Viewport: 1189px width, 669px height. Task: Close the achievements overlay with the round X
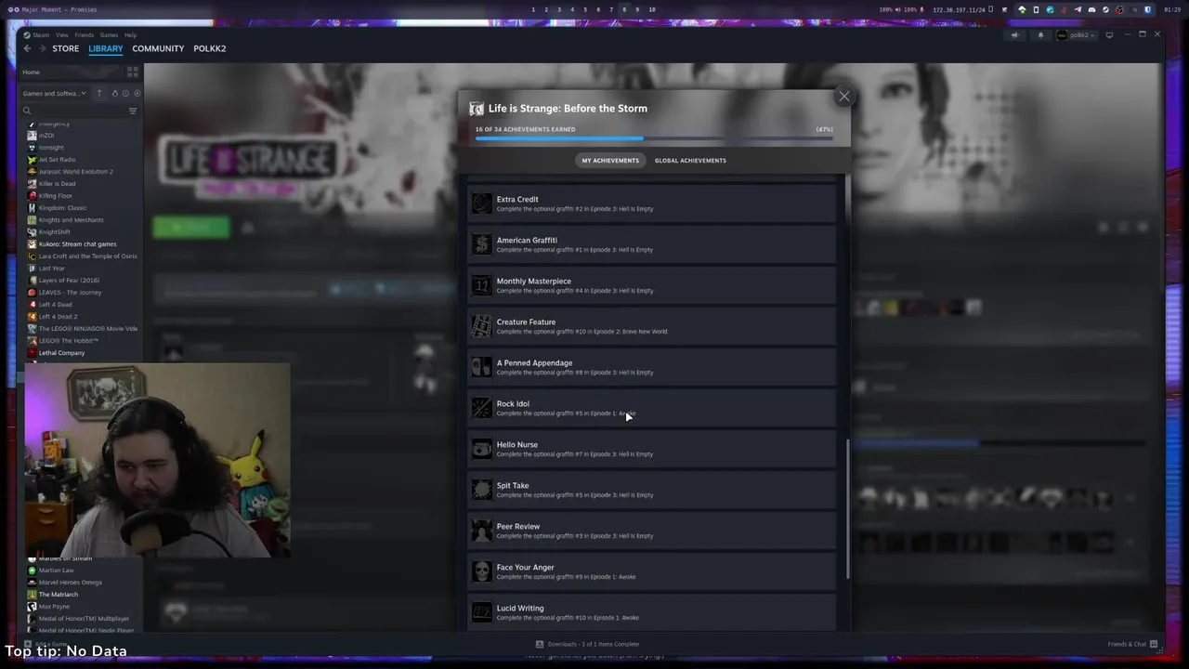[x=844, y=97]
